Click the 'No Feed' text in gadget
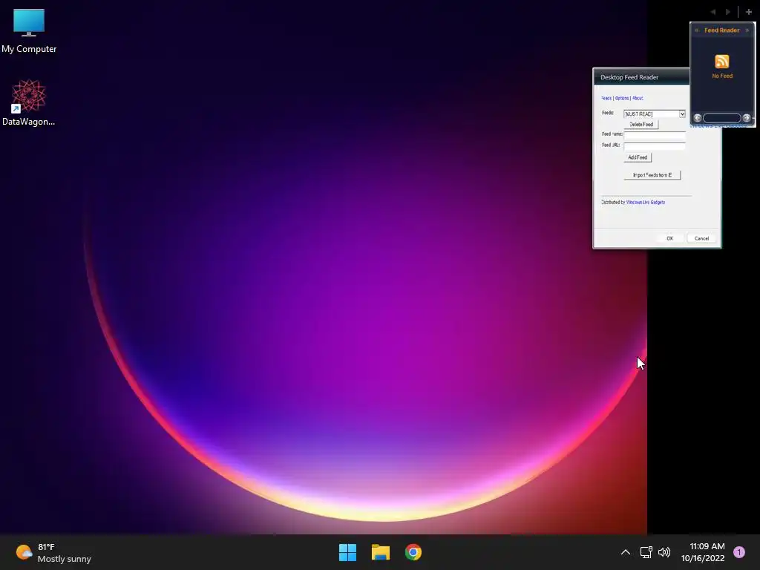The height and width of the screenshot is (570, 760). pyautogui.click(x=722, y=76)
